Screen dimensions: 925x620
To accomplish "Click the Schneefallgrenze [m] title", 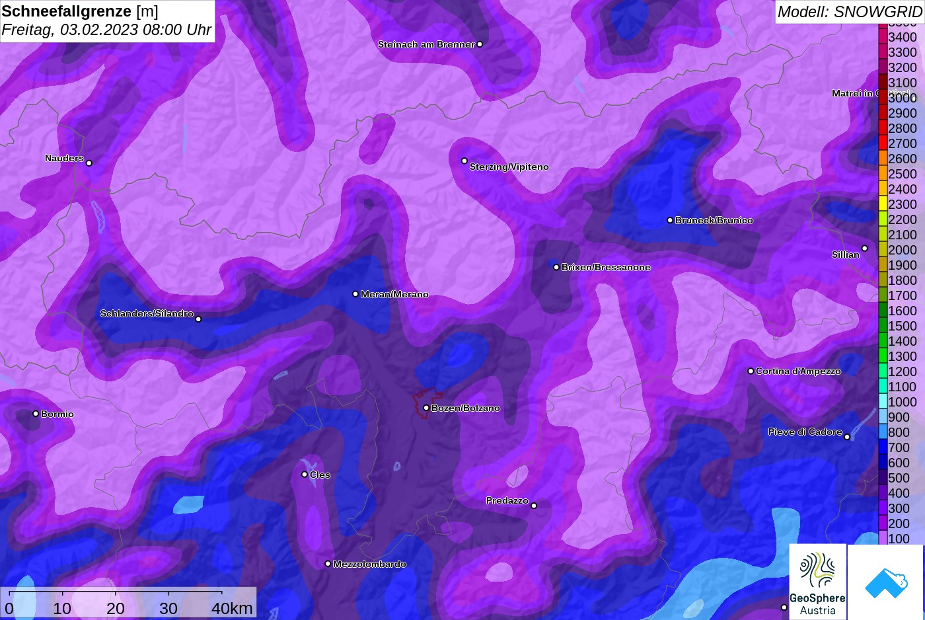I will tap(80, 11).
